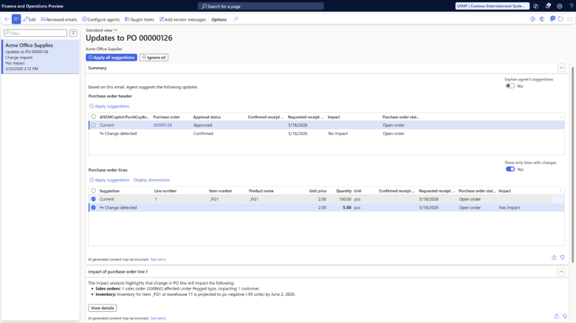Viewport: 576px width, 323px height.
Task: Click the 100.00 quantity cell
Action: point(345,199)
